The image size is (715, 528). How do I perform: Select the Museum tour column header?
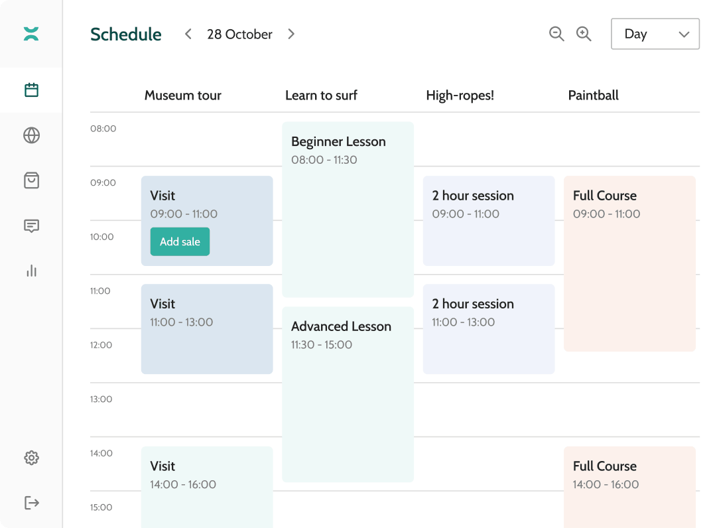click(183, 96)
